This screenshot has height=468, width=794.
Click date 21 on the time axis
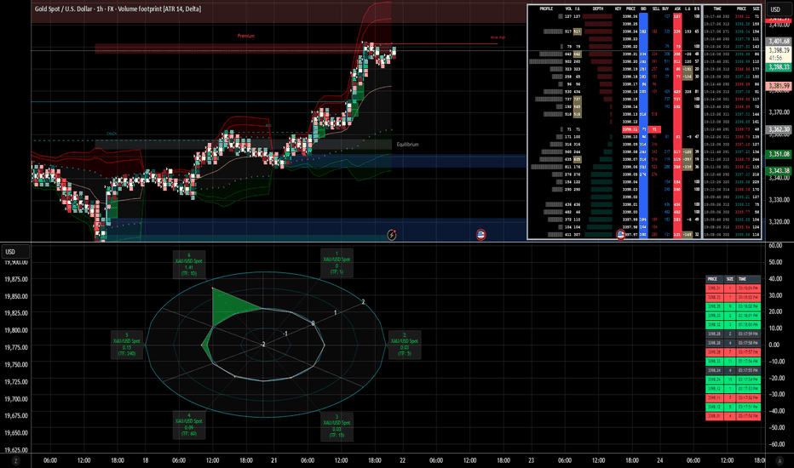(274, 460)
